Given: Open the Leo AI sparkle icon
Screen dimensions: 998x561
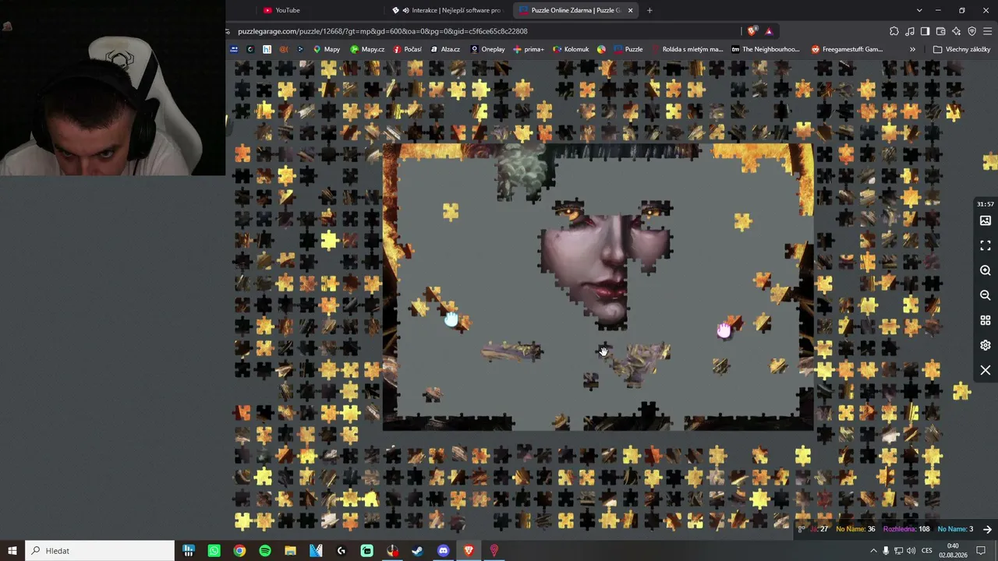Looking at the screenshot, I should (956, 31).
